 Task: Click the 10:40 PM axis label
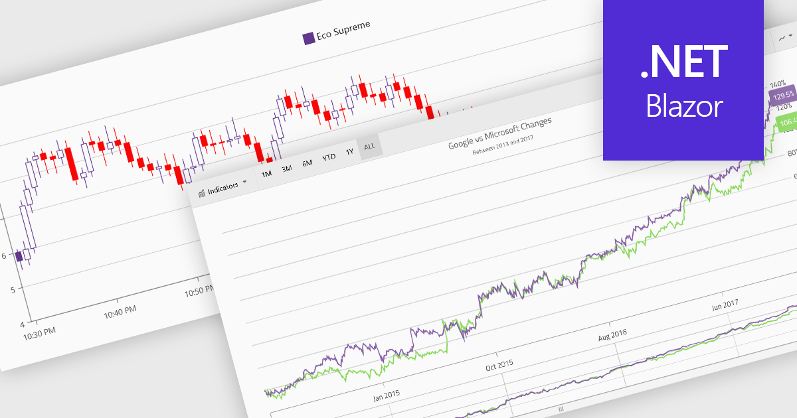120,311
